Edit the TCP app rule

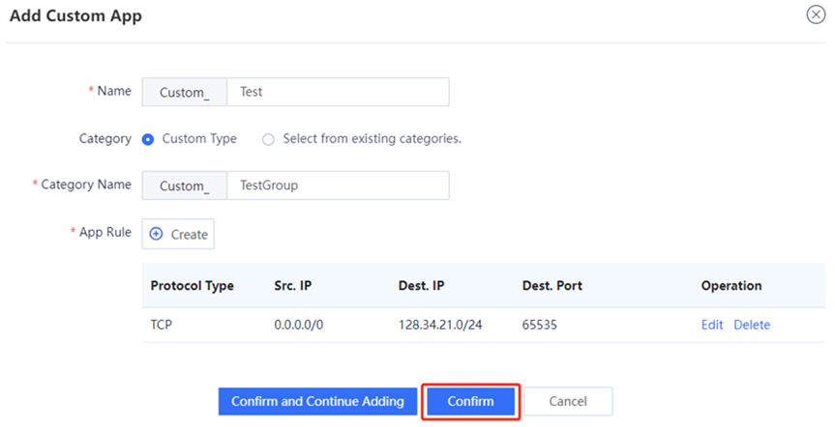point(712,325)
